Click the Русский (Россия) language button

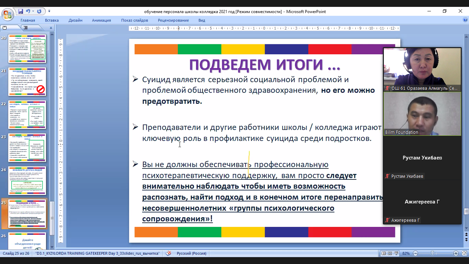(x=192, y=253)
